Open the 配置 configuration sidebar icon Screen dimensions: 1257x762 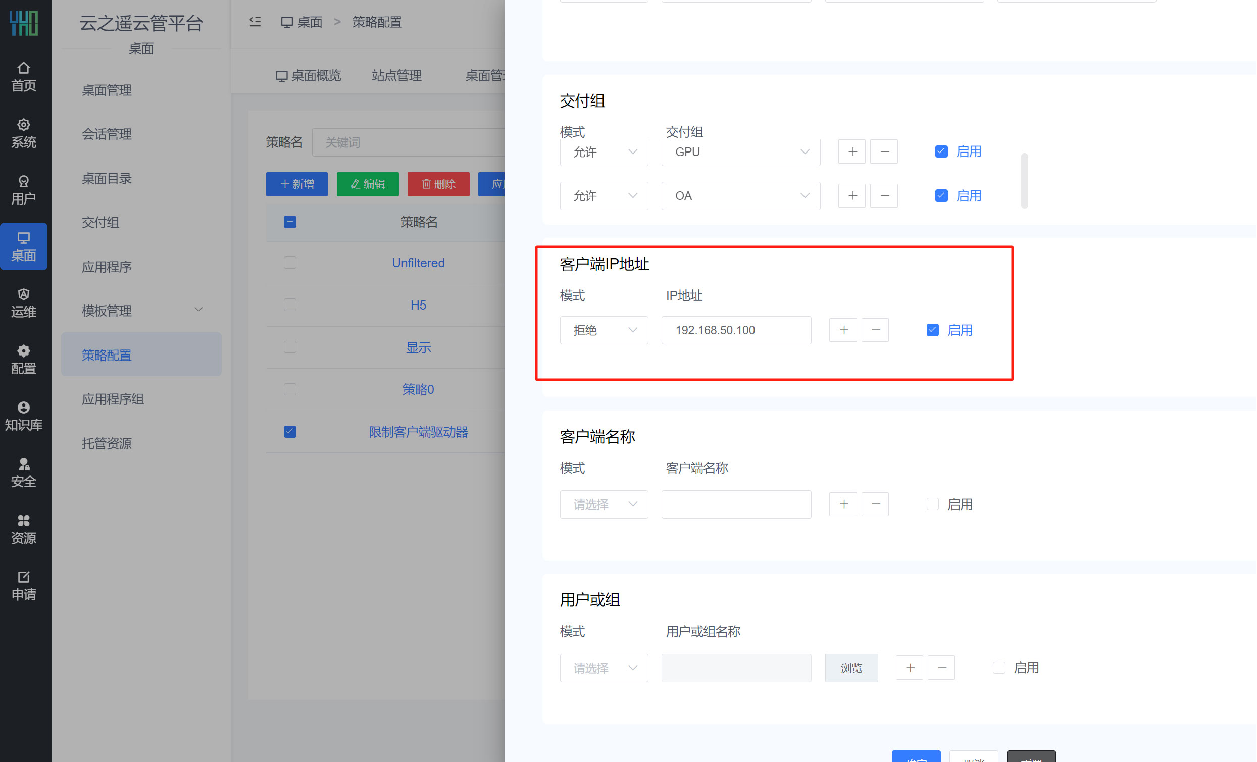click(x=23, y=360)
